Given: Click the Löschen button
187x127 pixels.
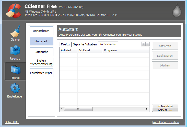Looking at the screenshot, I should (x=165, y=65).
